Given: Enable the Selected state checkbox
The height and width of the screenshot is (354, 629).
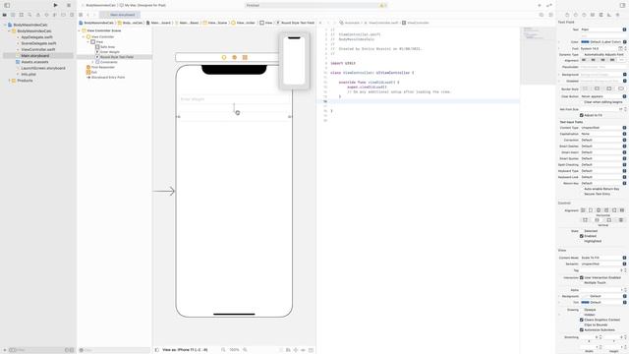Looking at the screenshot, I should point(581,231).
